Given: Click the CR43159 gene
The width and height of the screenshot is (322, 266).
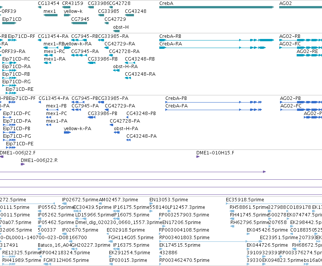Looking at the screenshot, I should pyautogui.click(x=66, y=7).
